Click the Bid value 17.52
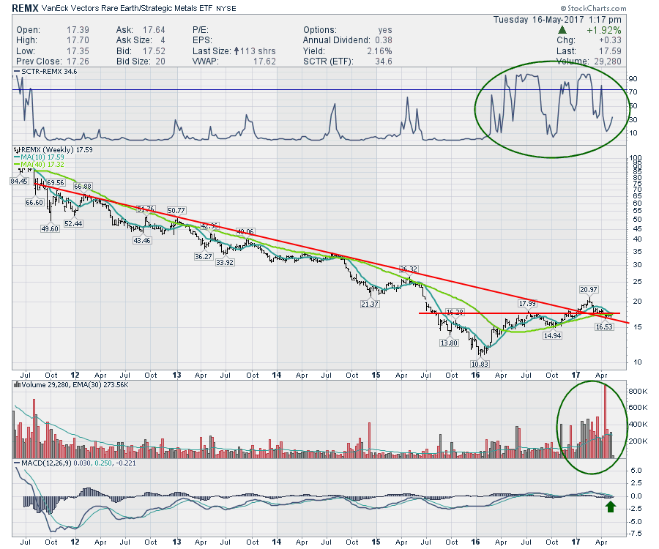The height and width of the screenshot is (549, 659). pos(154,51)
